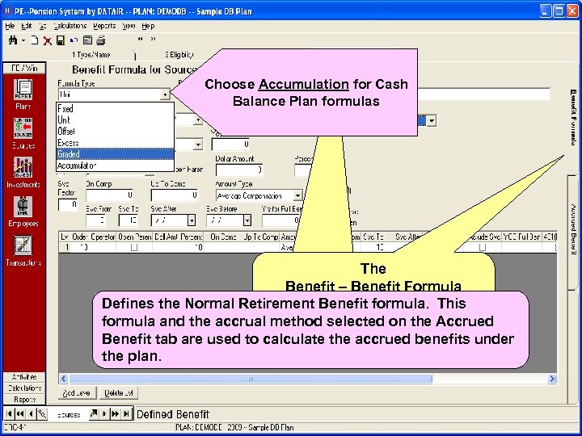The height and width of the screenshot is (436, 582).
Task: Click the wand icon left of sources box
Action: click(x=42, y=413)
